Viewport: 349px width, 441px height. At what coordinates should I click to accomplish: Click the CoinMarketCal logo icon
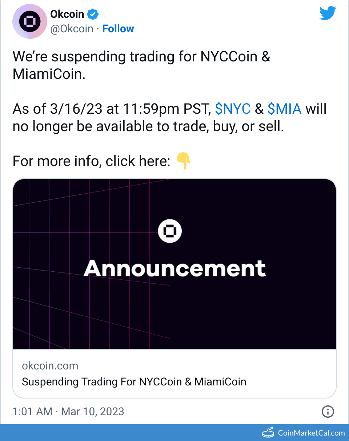(x=269, y=433)
